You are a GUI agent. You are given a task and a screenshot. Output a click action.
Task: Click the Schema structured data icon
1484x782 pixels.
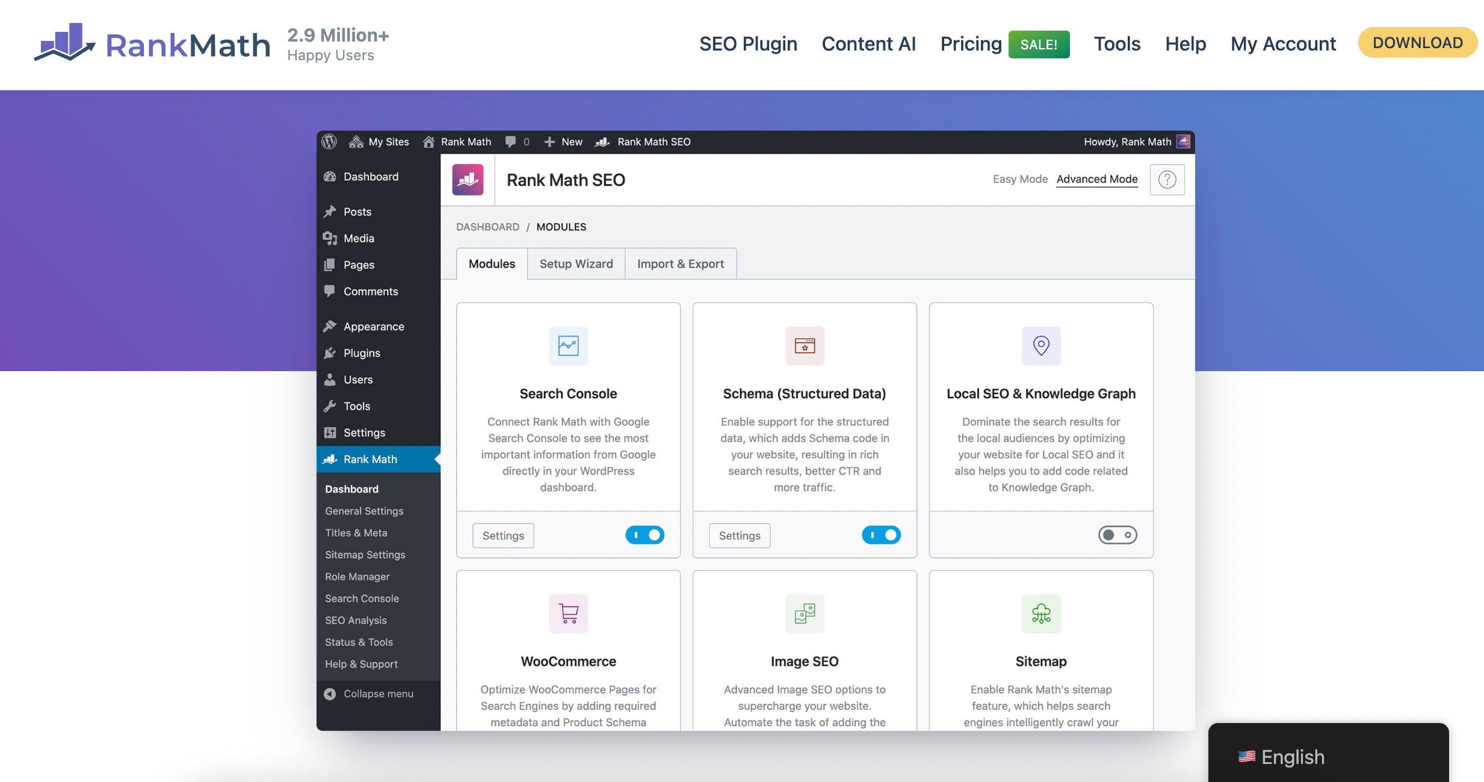[805, 346]
